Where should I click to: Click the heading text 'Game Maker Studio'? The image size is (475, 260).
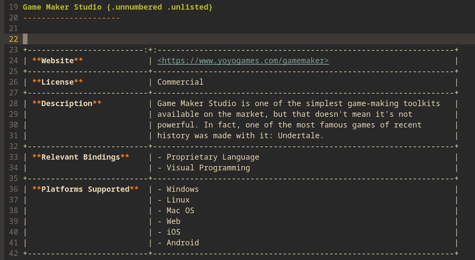coord(62,7)
